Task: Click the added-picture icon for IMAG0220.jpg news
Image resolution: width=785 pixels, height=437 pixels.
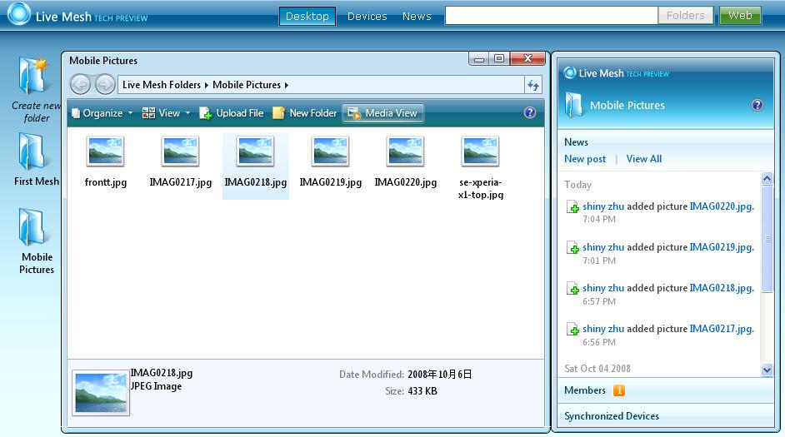Action: 572,206
